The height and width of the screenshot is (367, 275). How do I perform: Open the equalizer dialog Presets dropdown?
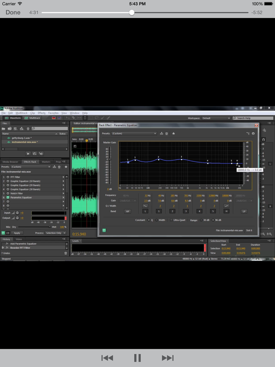point(134,133)
